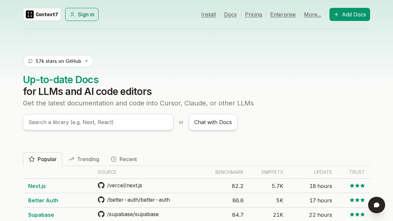Open the Next.js library link

point(37,186)
